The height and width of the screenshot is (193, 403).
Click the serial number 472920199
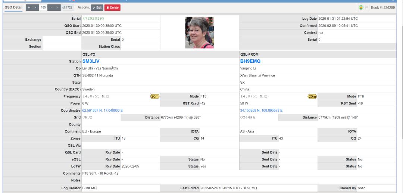(94, 19)
